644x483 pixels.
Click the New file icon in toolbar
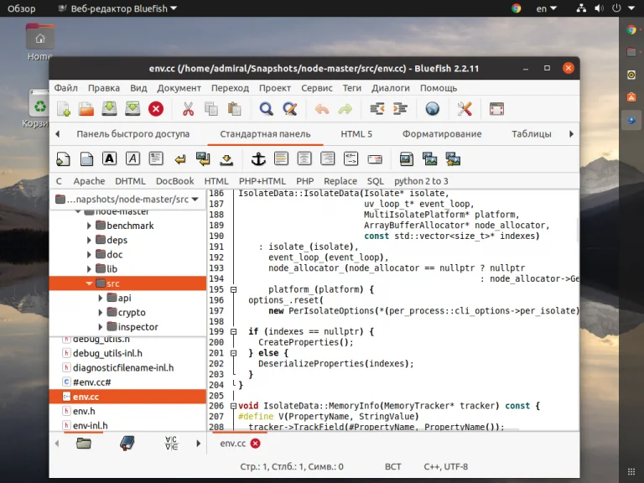point(64,109)
